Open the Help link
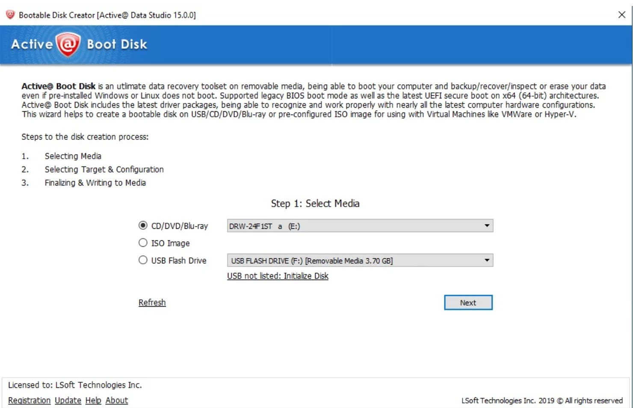This screenshot has width=633, height=408. pyautogui.click(x=93, y=400)
